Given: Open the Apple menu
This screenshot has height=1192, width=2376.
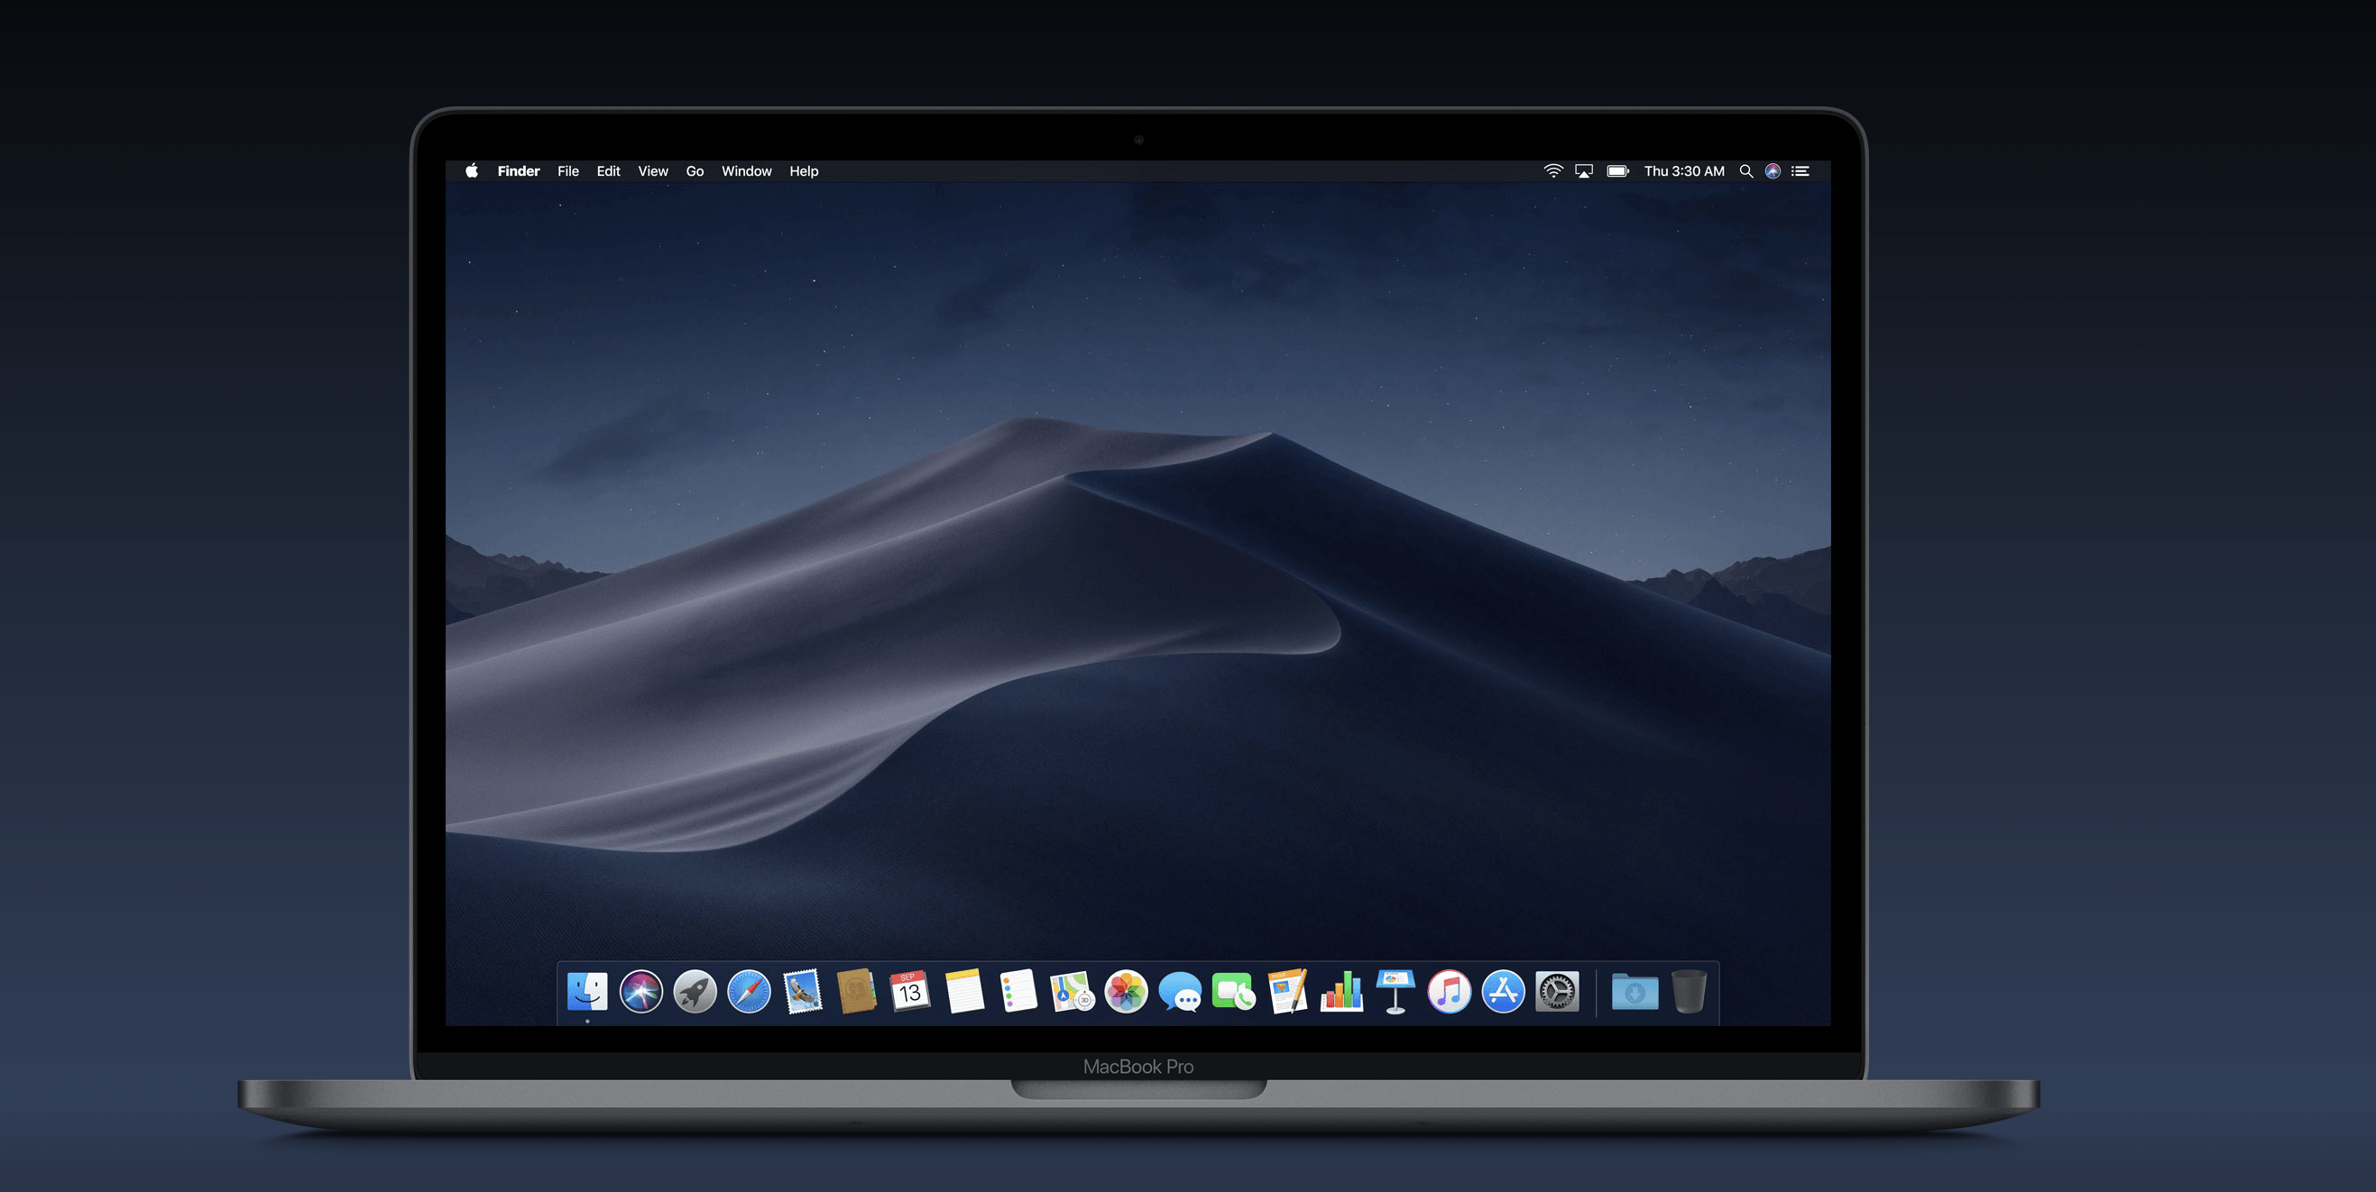Looking at the screenshot, I should click(472, 170).
